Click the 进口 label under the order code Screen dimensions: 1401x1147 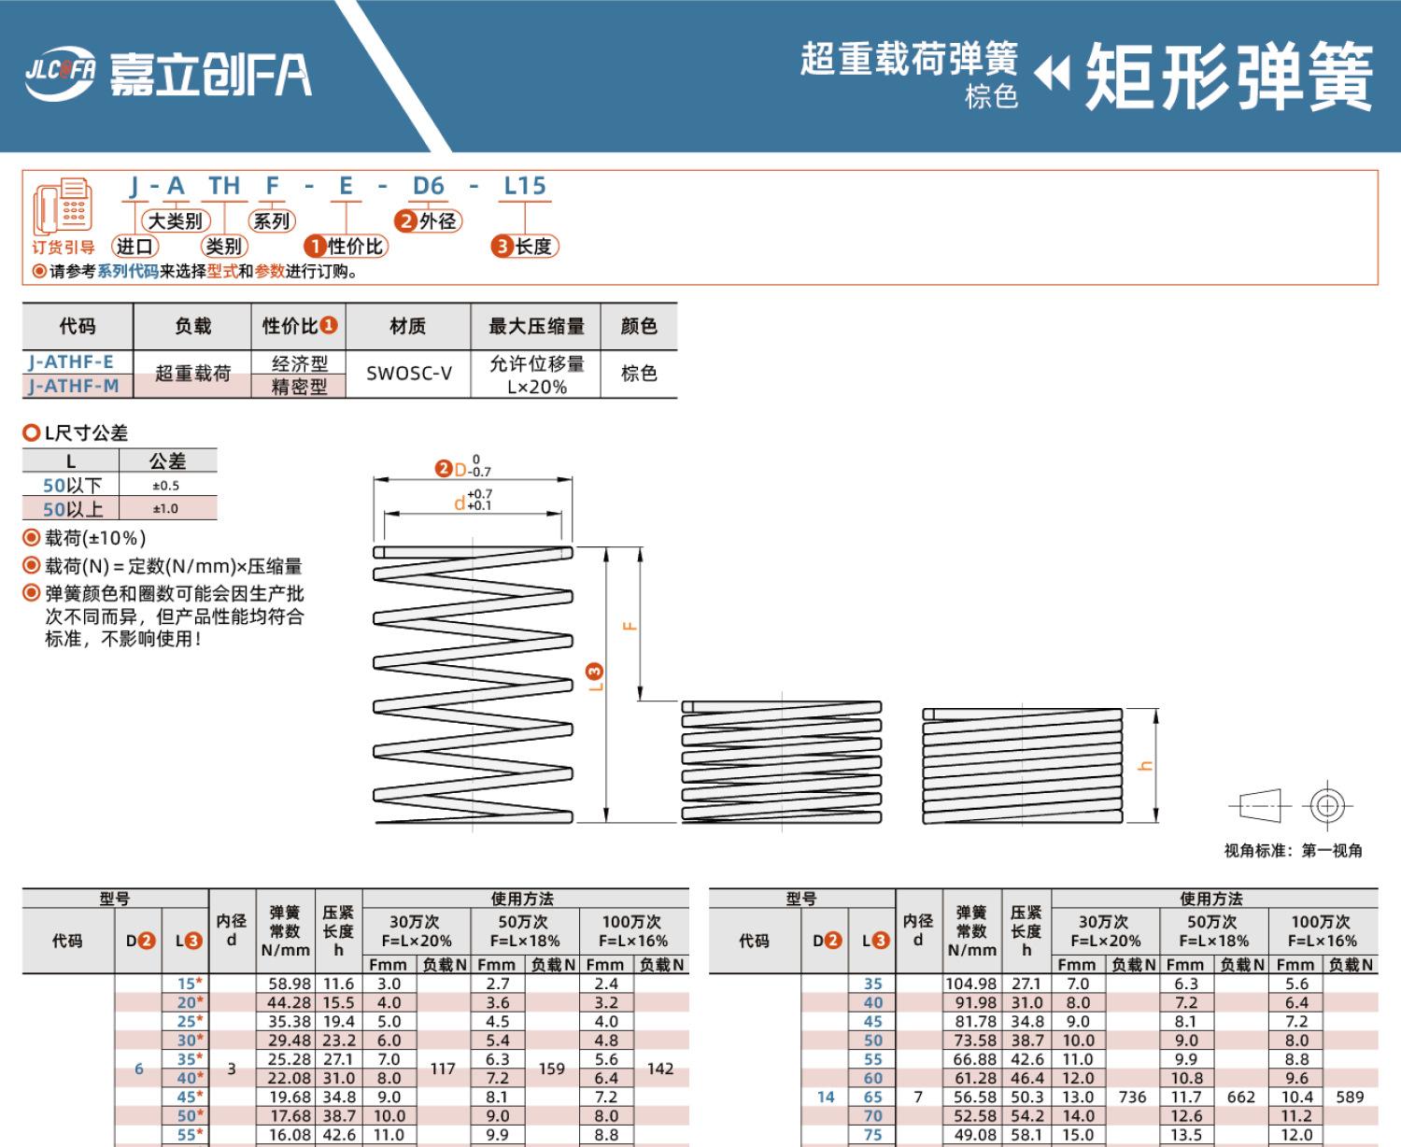tap(134, 247)
